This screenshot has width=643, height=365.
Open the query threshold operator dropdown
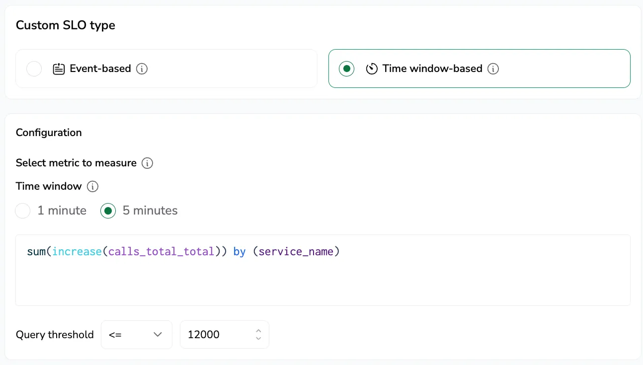coord(137,335)
